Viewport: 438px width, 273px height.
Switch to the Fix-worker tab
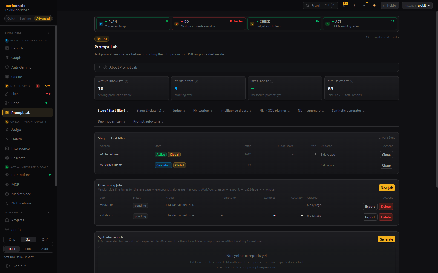[x=203, y=111]
